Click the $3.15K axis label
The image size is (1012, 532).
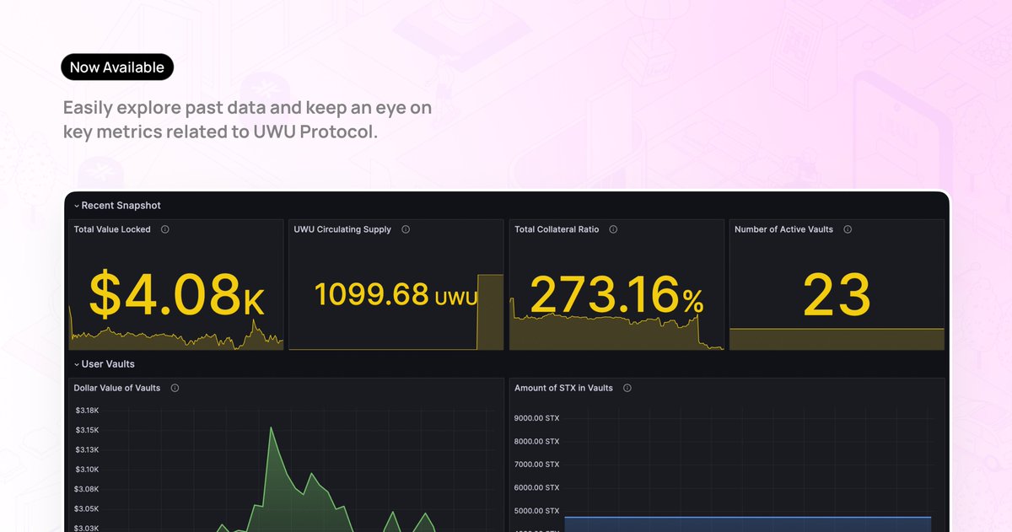coord(87,430)
